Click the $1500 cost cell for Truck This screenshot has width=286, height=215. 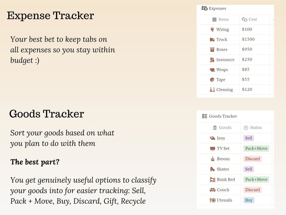pos(248,39)
